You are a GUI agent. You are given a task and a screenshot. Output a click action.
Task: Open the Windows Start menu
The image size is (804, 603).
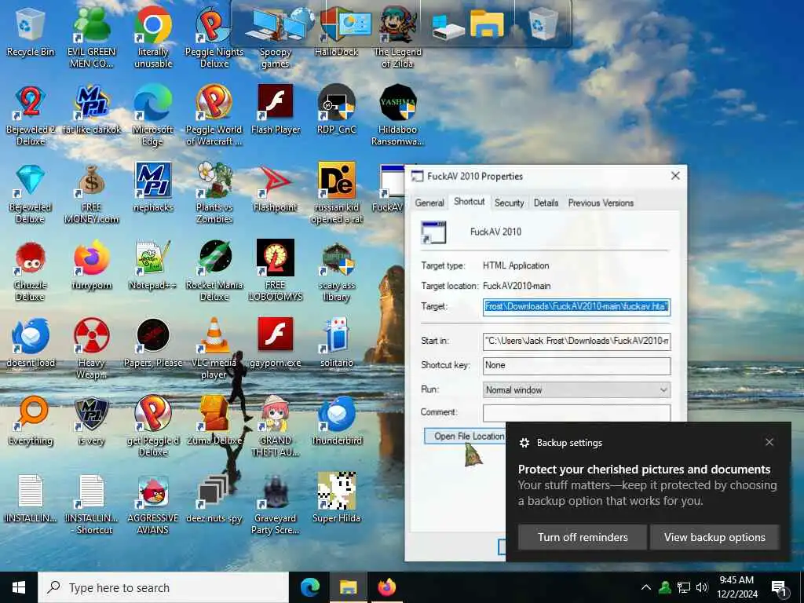(19, 587)
